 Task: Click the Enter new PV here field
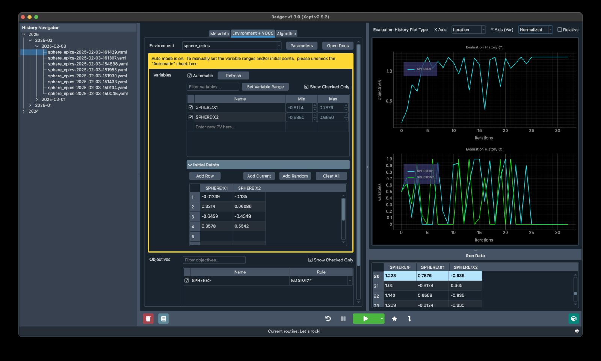(x=240, y=127)
